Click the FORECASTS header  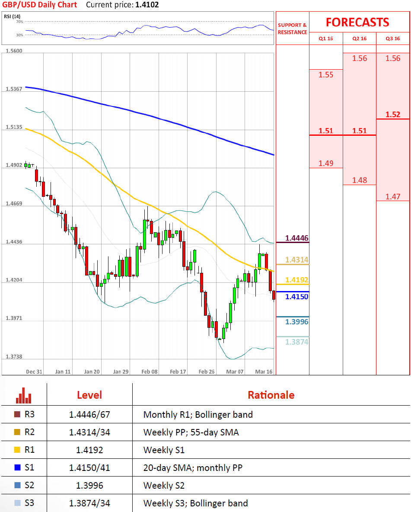357,22
